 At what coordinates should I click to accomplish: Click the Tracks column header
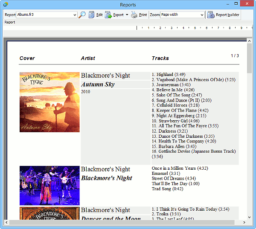point(160,58)
